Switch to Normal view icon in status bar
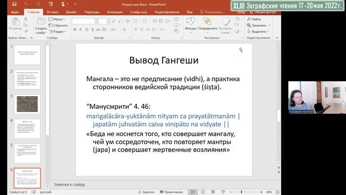 click(193, 192)
